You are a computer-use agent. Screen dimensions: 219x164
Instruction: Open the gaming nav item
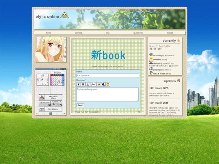point(79,33)
